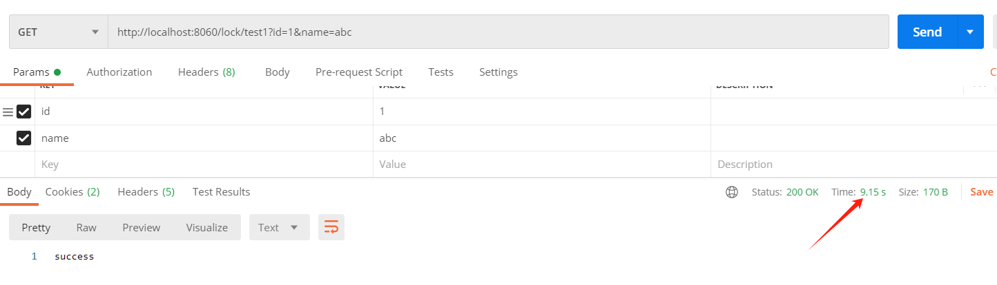997x285 pixels.
Task: Click Save response link
Action: click(981, 192)
